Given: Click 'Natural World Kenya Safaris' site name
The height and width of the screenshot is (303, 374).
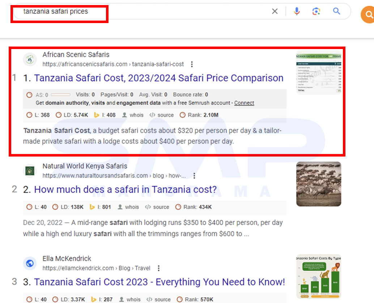Looking at the screenshot, I should click(85, 166).
